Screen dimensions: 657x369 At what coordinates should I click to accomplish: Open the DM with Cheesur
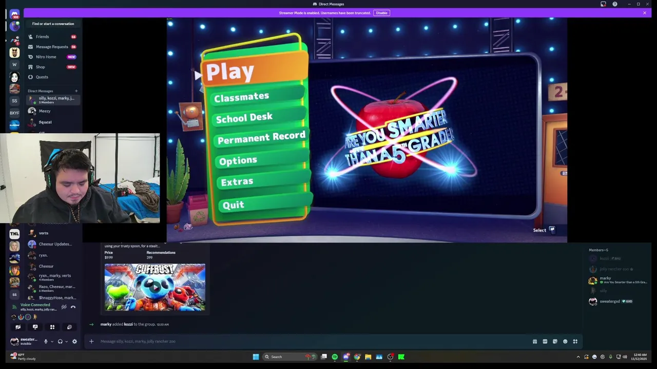tap(52, 266)
